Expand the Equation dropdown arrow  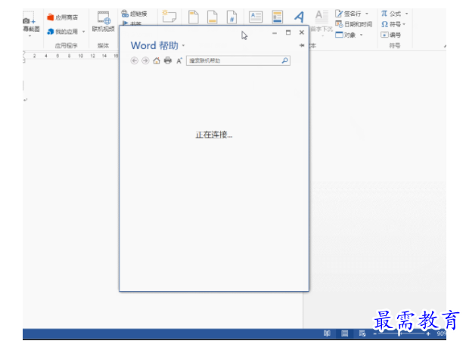click(x=407, y=14)
